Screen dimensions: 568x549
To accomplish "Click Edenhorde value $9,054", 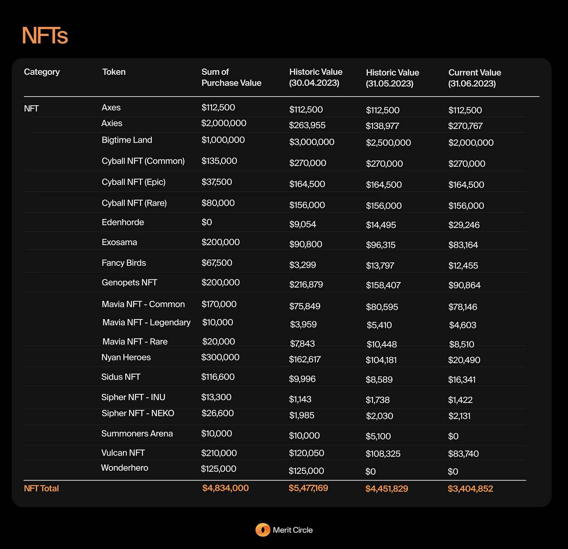I will [303, 224].
